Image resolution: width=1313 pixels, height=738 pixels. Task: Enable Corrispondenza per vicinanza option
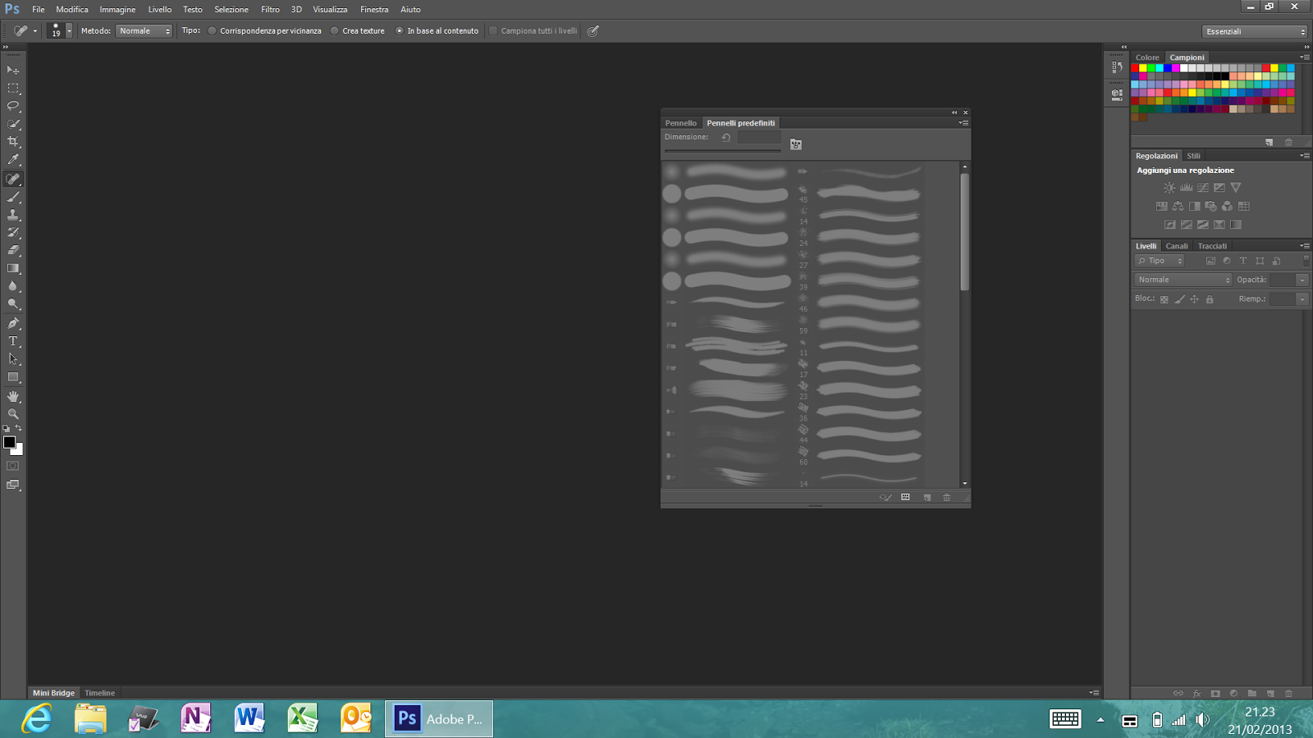pyautogui.click(x=213, y=31)
